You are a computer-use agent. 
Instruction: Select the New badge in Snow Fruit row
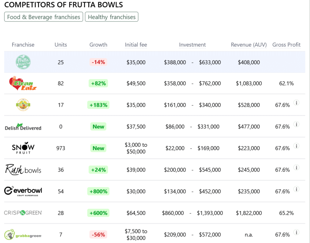coord(98,148)
